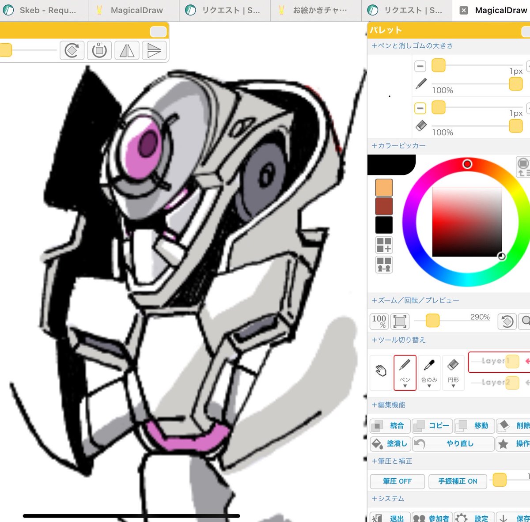Close the active MagicalDraw tab

464,10
